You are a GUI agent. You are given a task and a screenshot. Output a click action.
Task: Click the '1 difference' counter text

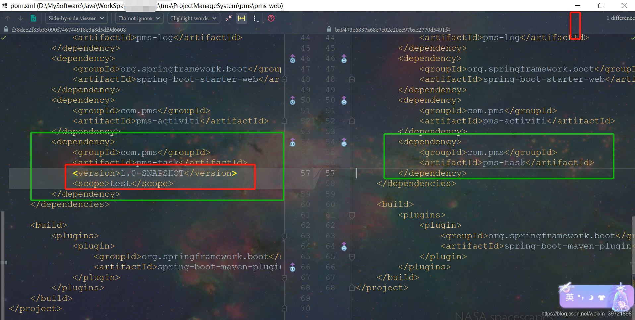(x=620, y=18)
